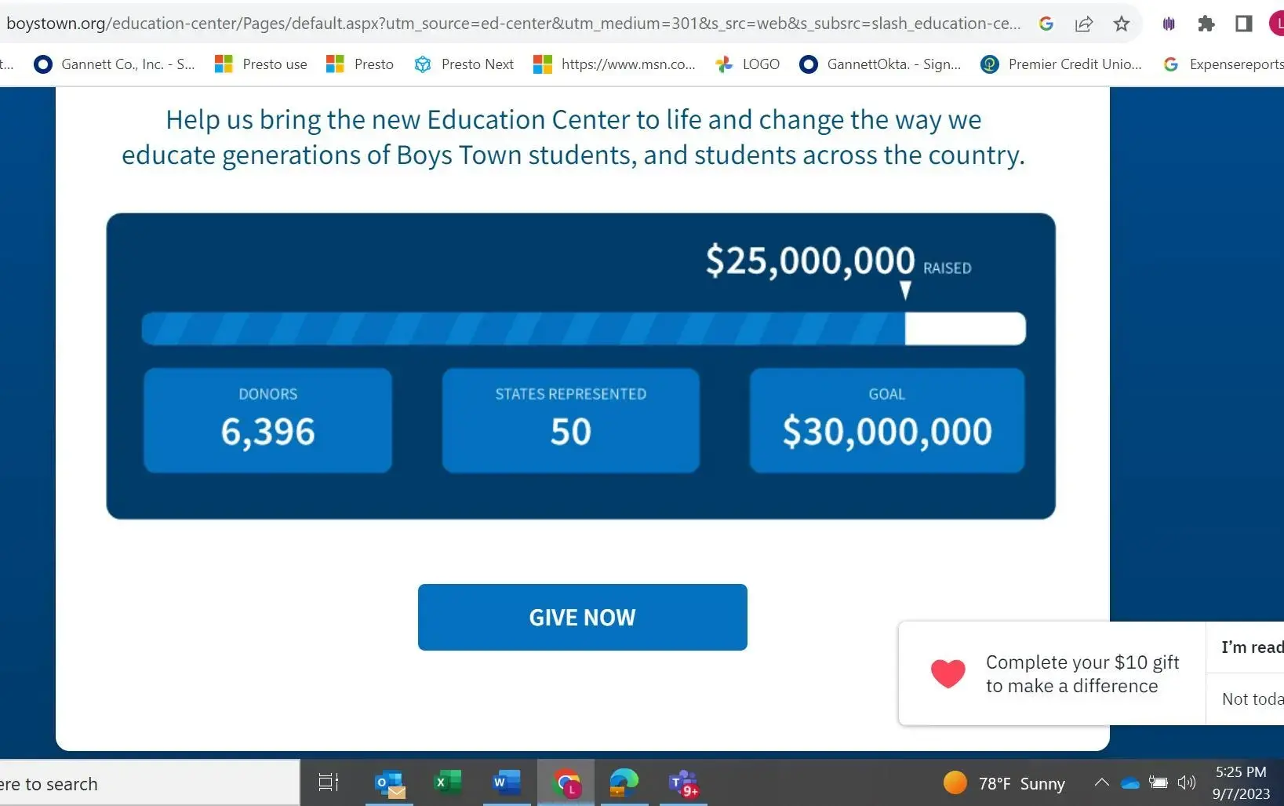Screen dimensions: 1284x806
Task: Open Outlook from the taskbar
Action: tap(390, 782)
